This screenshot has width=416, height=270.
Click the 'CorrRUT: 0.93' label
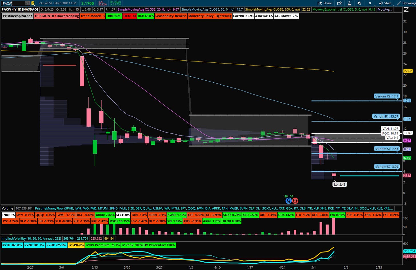click(243, 16)
